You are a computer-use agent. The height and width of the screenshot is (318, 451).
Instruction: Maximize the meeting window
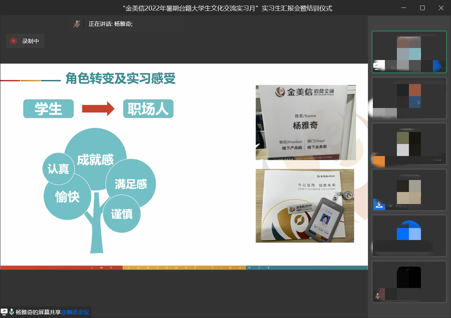(x=422, y=8)
